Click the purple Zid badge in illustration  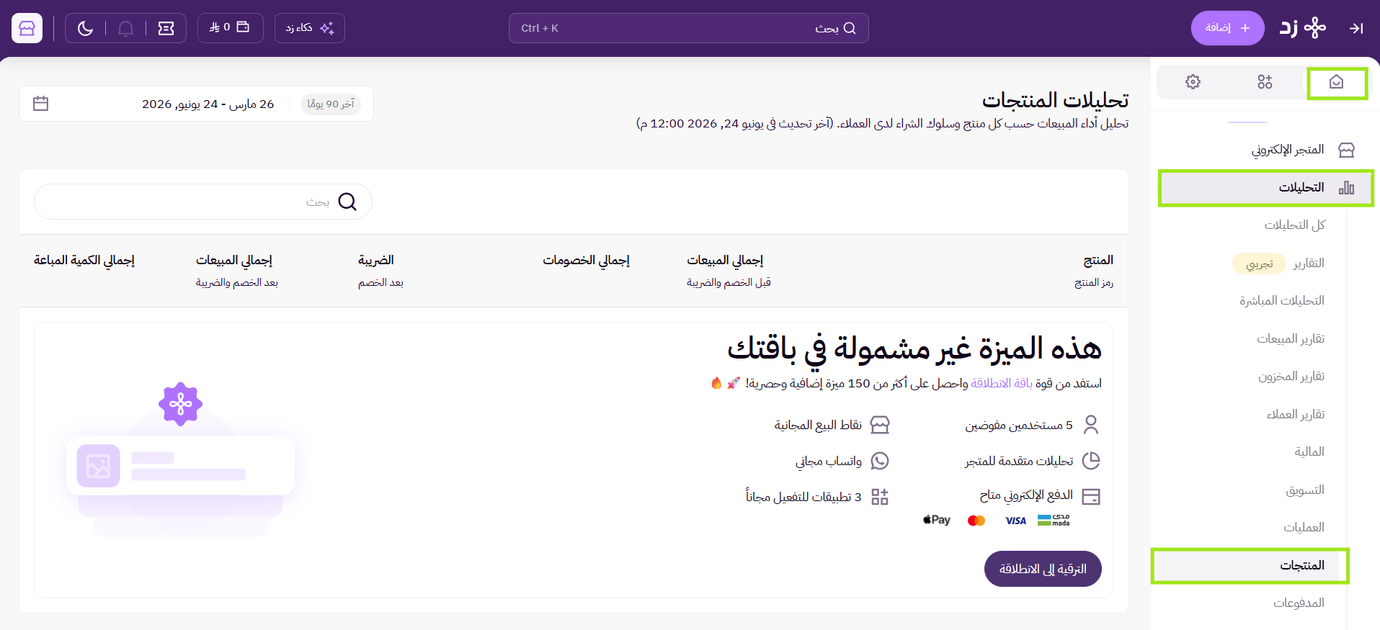(x=180, y=404)
